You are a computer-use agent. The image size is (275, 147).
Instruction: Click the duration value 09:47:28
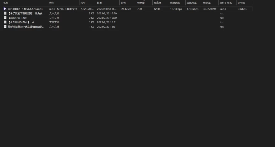coord(126,9)
